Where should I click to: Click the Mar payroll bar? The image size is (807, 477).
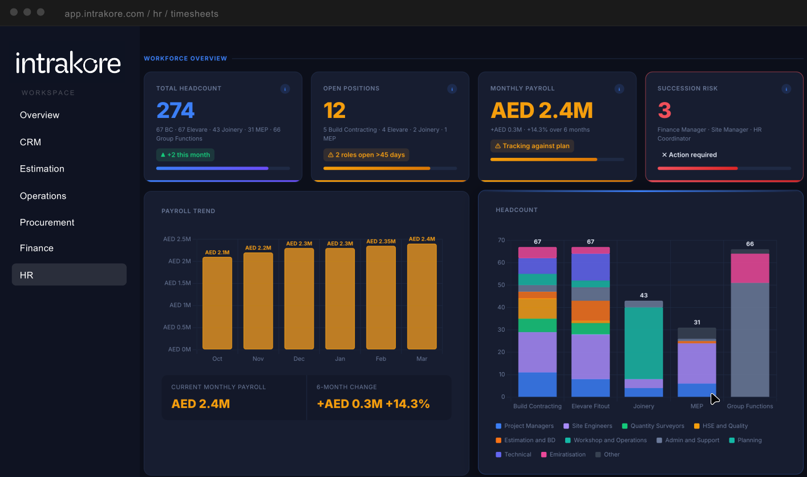tap(422, 296)
